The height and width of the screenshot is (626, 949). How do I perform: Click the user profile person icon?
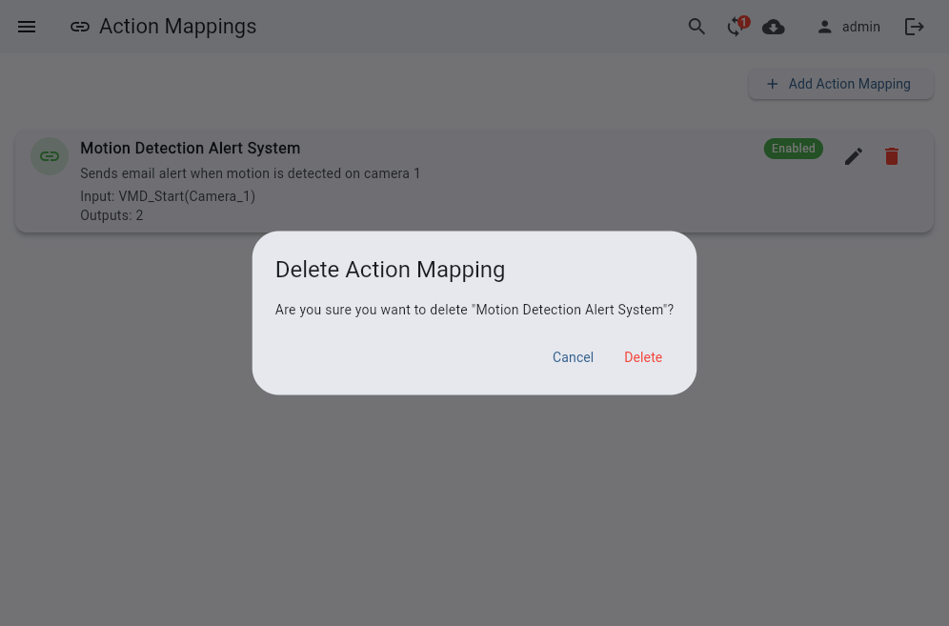click(824, 27)
